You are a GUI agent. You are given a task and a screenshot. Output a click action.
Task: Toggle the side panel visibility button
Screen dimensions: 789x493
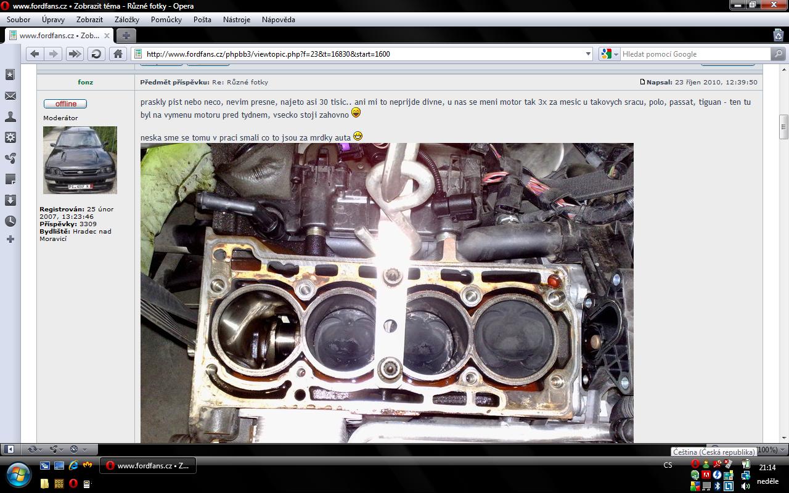[x=10, y=449]
